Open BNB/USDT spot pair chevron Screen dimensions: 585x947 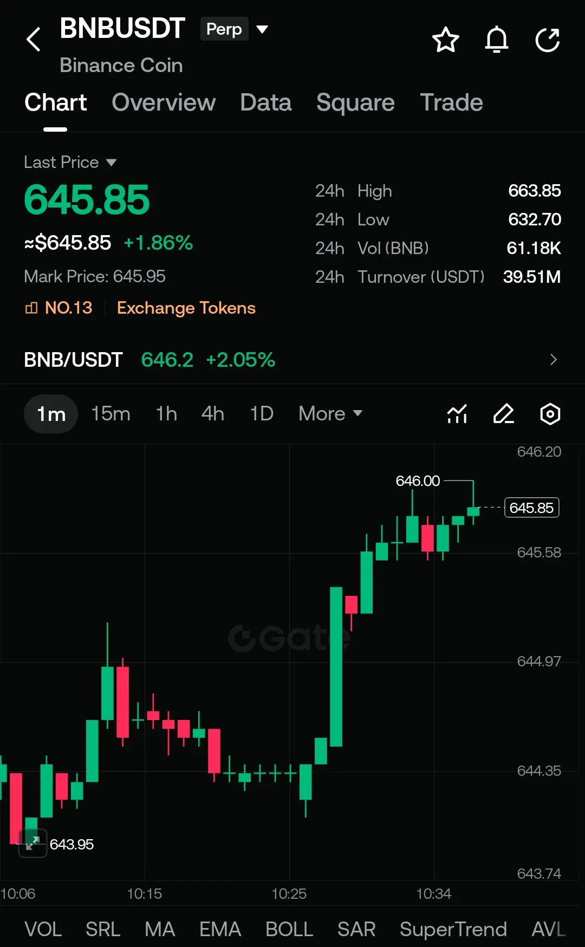553,360
